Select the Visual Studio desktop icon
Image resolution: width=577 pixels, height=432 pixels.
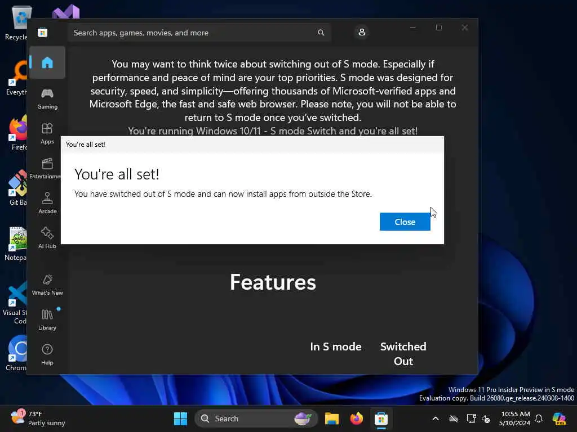pyautogui.click(x=65, y=12)
